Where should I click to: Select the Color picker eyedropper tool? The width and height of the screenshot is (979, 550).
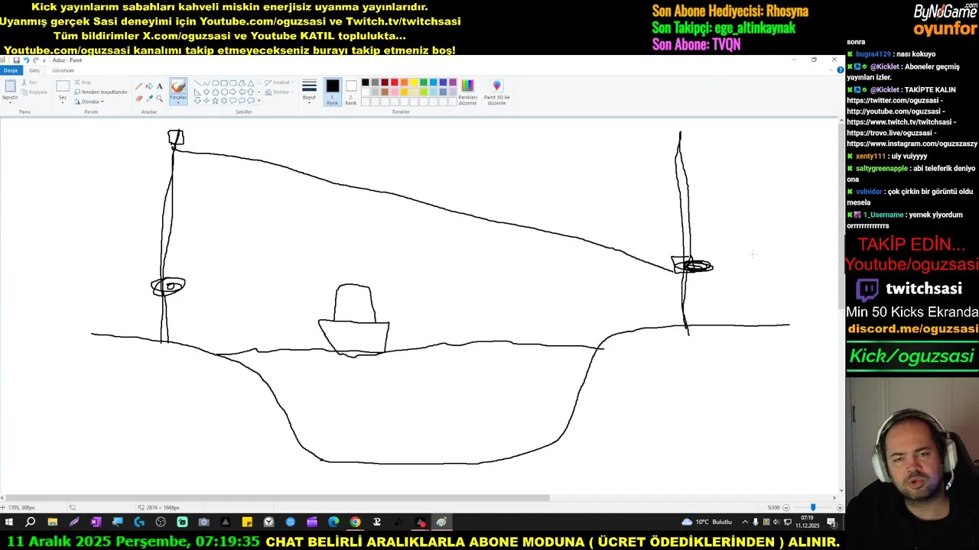[x=148, y=98]
